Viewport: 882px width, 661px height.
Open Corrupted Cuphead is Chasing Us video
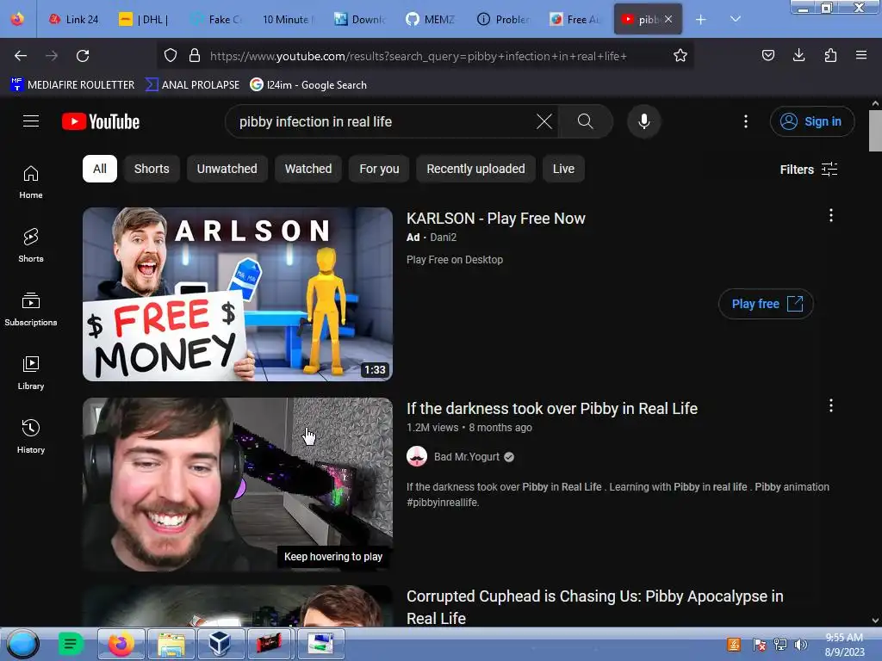point(594,607)
